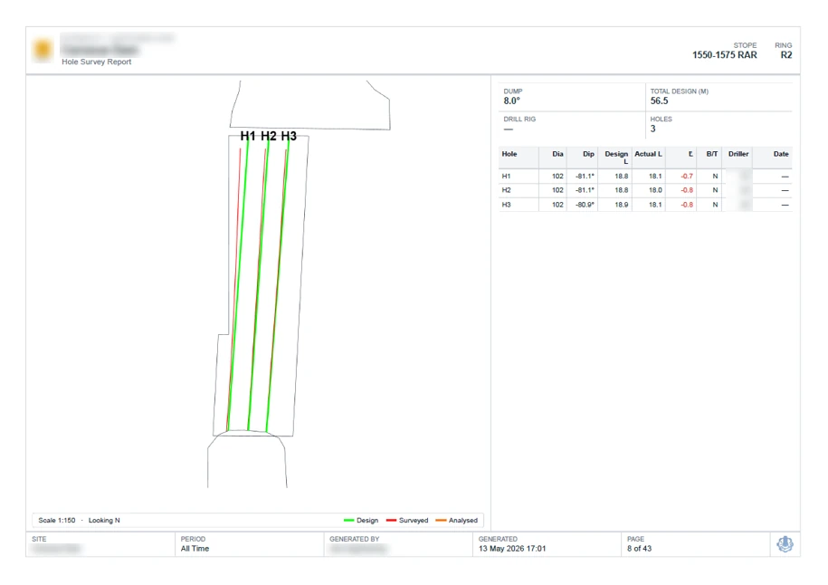Image resolution: width=828 pixels, height=585 pixels.
Task: Select the red Surveyed legend swatch
Action: point(391,521)
